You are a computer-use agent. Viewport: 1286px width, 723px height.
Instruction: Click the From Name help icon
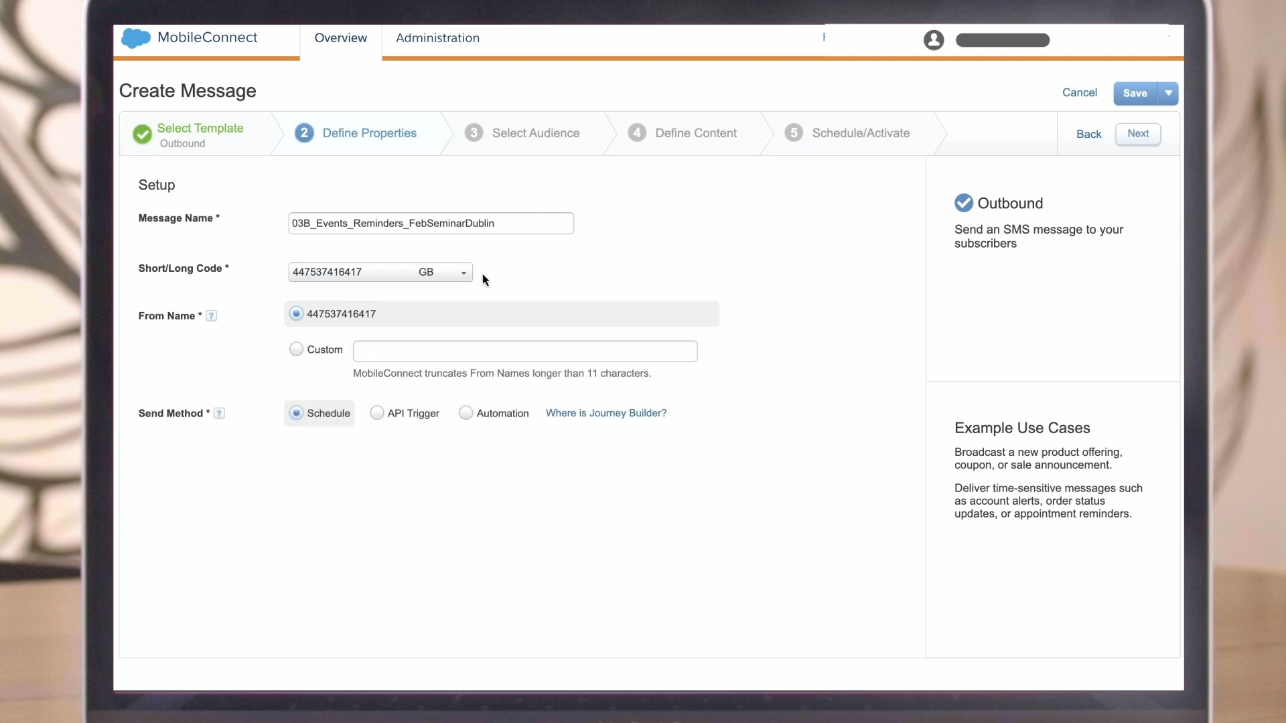211,316
